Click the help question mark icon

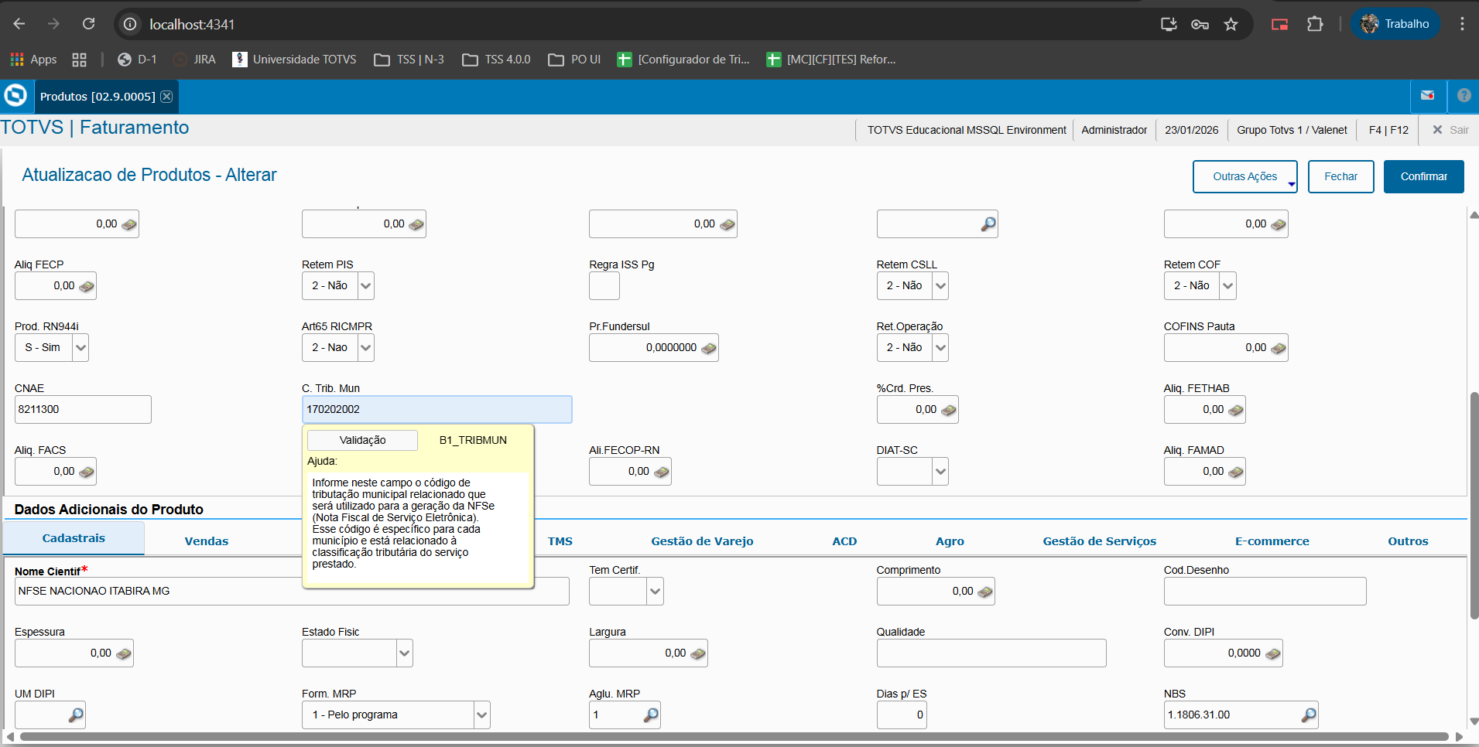click(1464, 96)
